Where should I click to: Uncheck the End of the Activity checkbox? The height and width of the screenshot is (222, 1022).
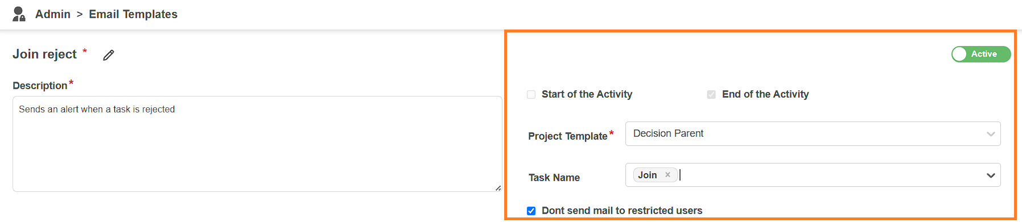pyautogui.click(x=711, y=95)
